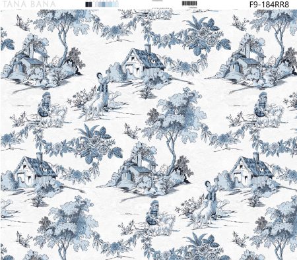Click the TANA BANA brand name
This screenshot has width=297, height=260.
pyautogui.click(x=29, y=4)
